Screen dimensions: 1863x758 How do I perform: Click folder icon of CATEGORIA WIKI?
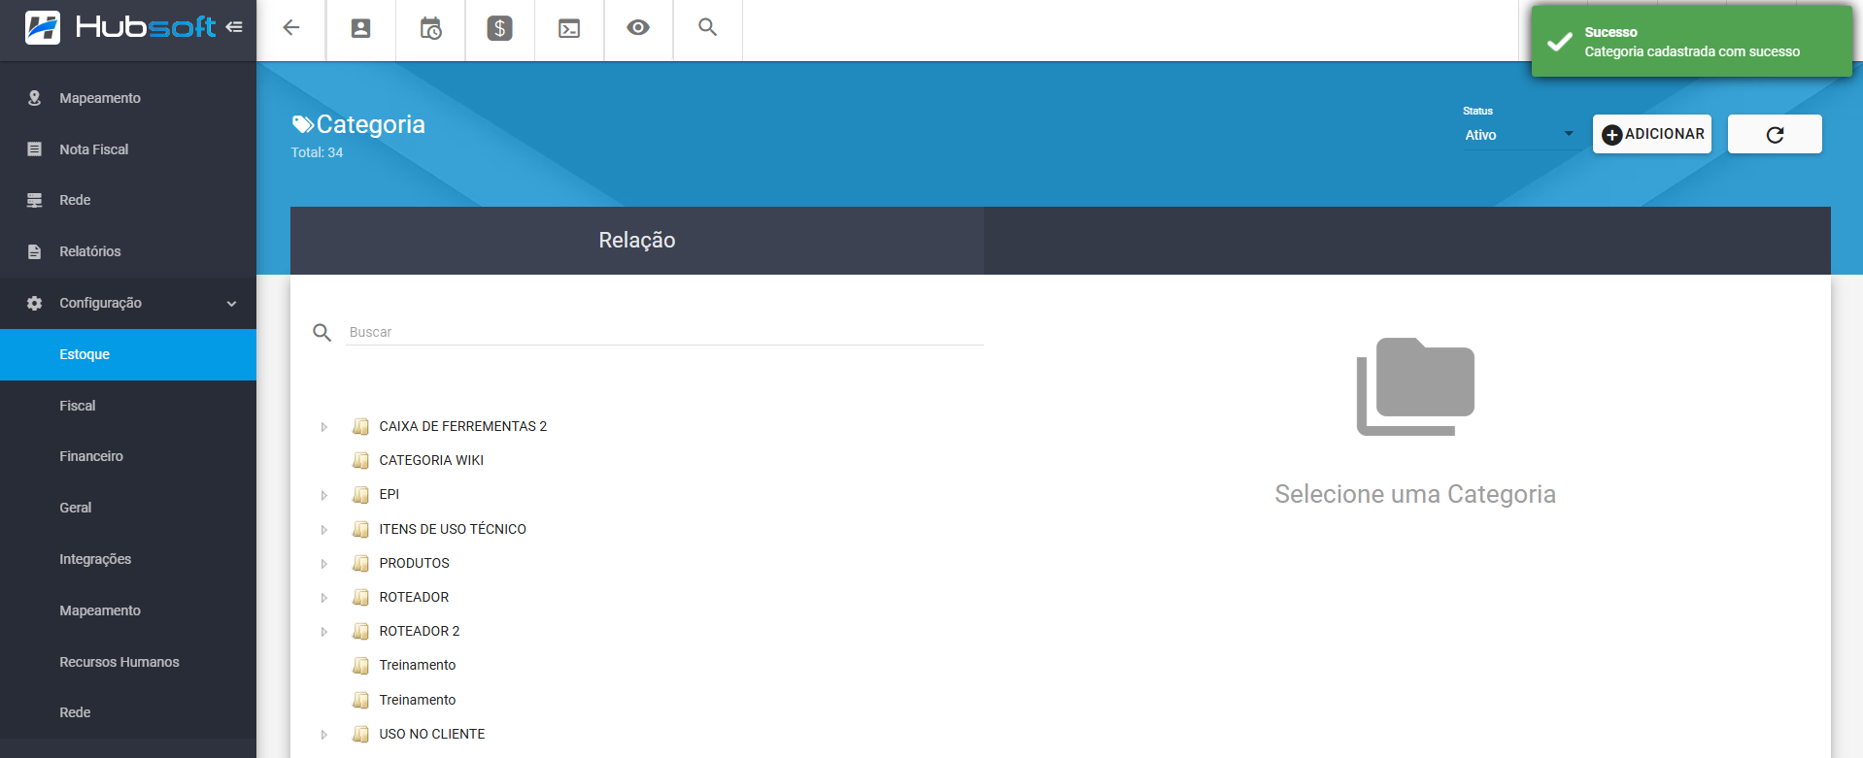pos(360,460)
